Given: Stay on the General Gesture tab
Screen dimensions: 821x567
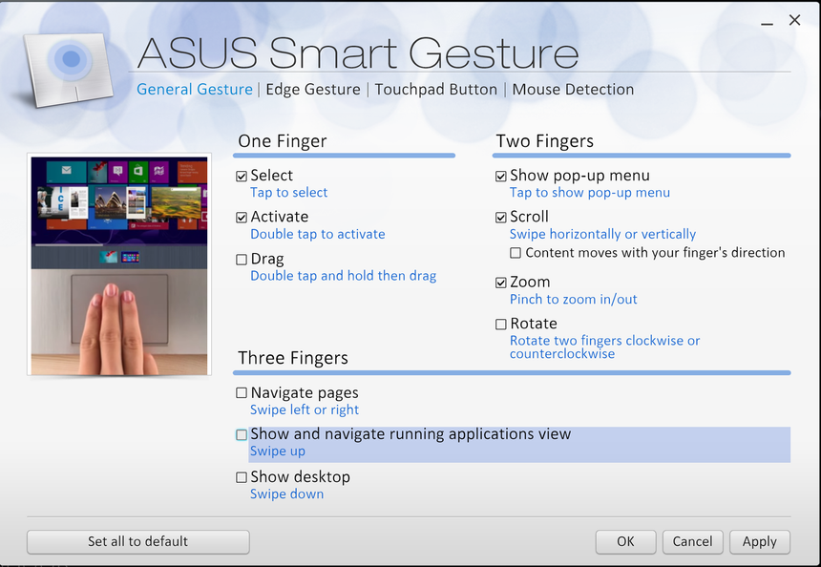Looking at the screenshot, I should pos(194,89).
